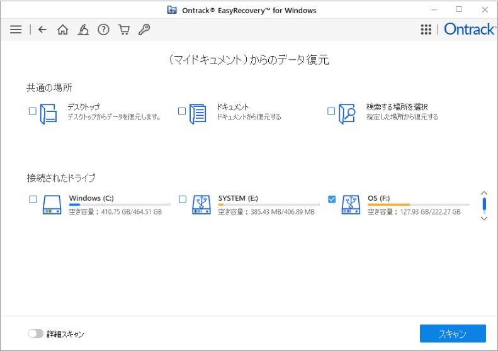The width and height of the screenshot is (498, 351).
Task: Click the drive list scrollbar thumb
Action: (484, 204)
